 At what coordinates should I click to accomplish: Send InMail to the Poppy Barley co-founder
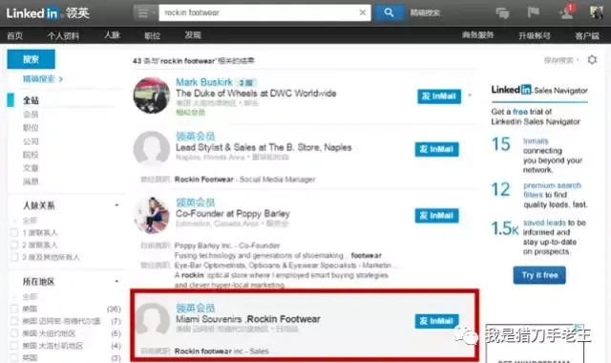pyautogui.click(x=436, y=215)
